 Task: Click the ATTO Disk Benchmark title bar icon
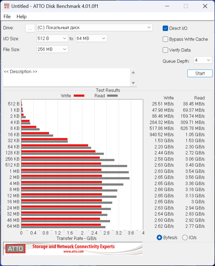point(7,6)
